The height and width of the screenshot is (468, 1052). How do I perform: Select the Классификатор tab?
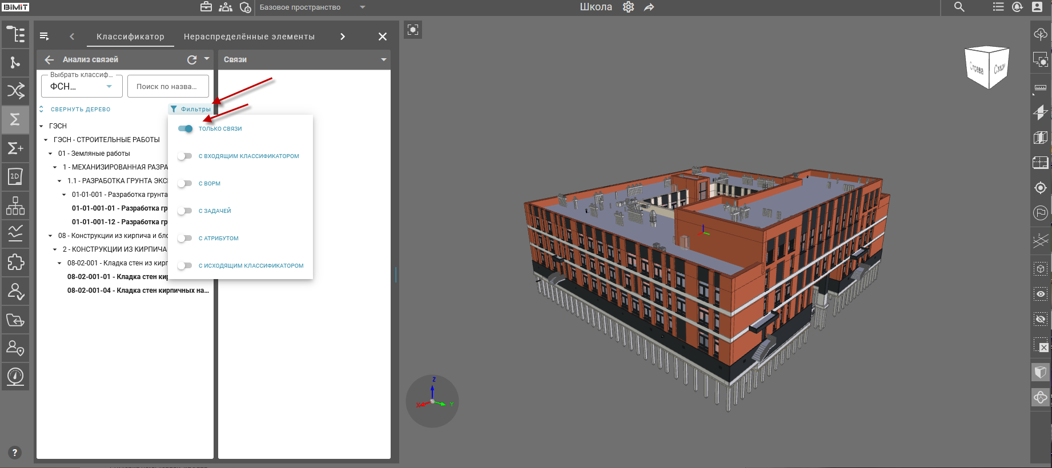click(x=130, y=37)
